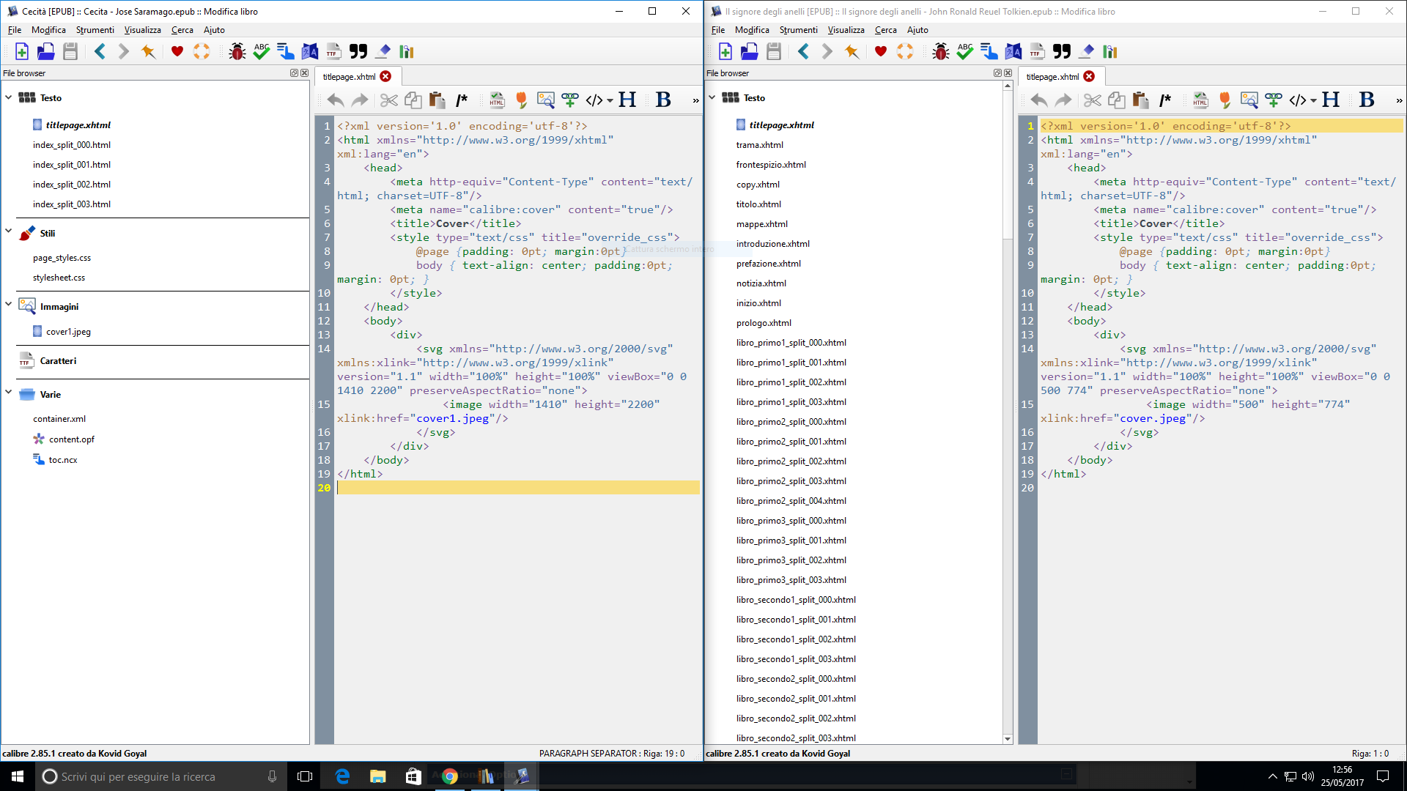Open the smarten punctuation quotes tool in the Cecità window
The image size is (1407, 791).
click(x=358, y=51)
